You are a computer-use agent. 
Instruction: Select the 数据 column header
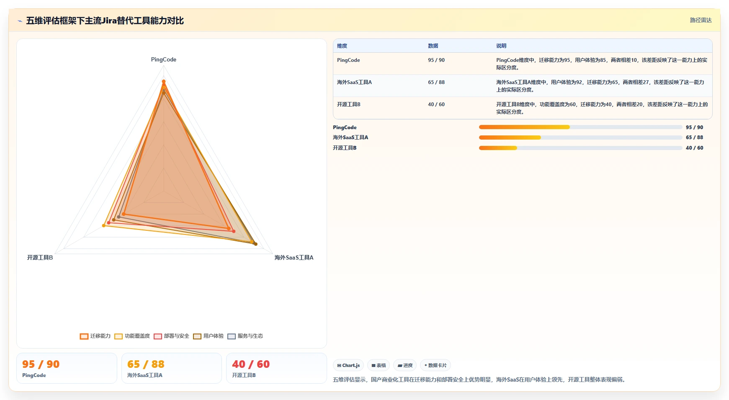point(433,46)
